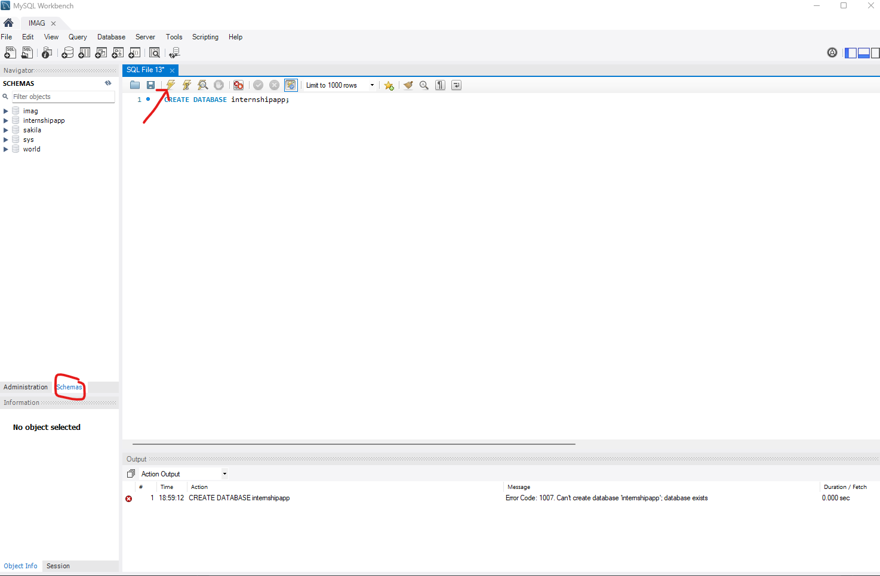Open the Query menu
The image size is (880, 576).
78,36
